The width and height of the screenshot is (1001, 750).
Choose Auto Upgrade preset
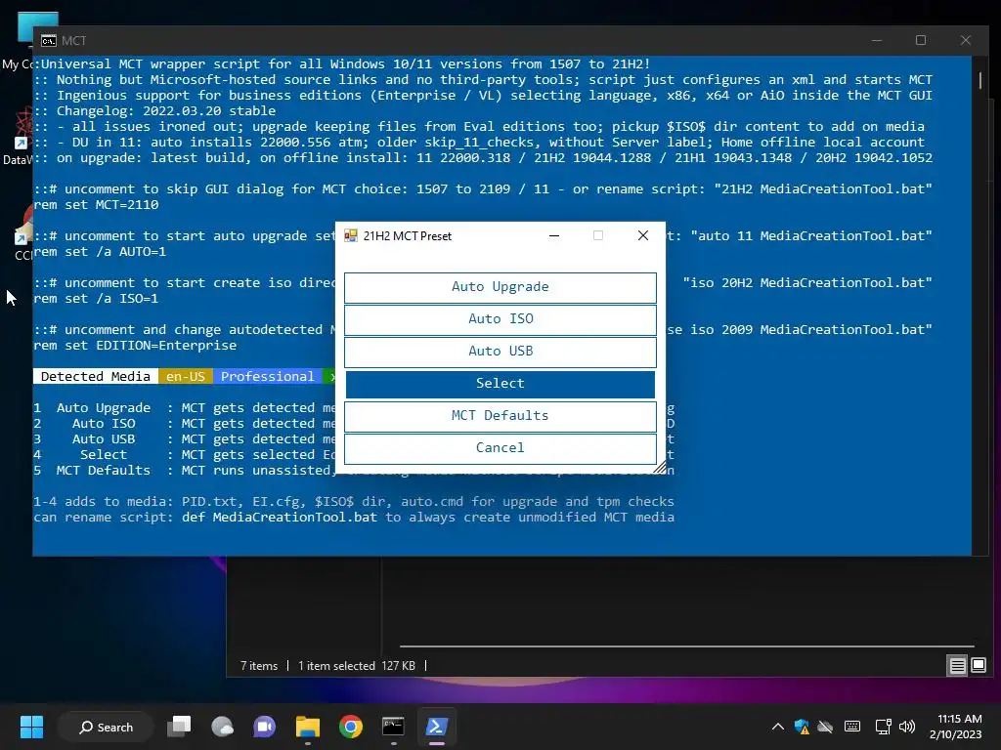click(500, 287)
